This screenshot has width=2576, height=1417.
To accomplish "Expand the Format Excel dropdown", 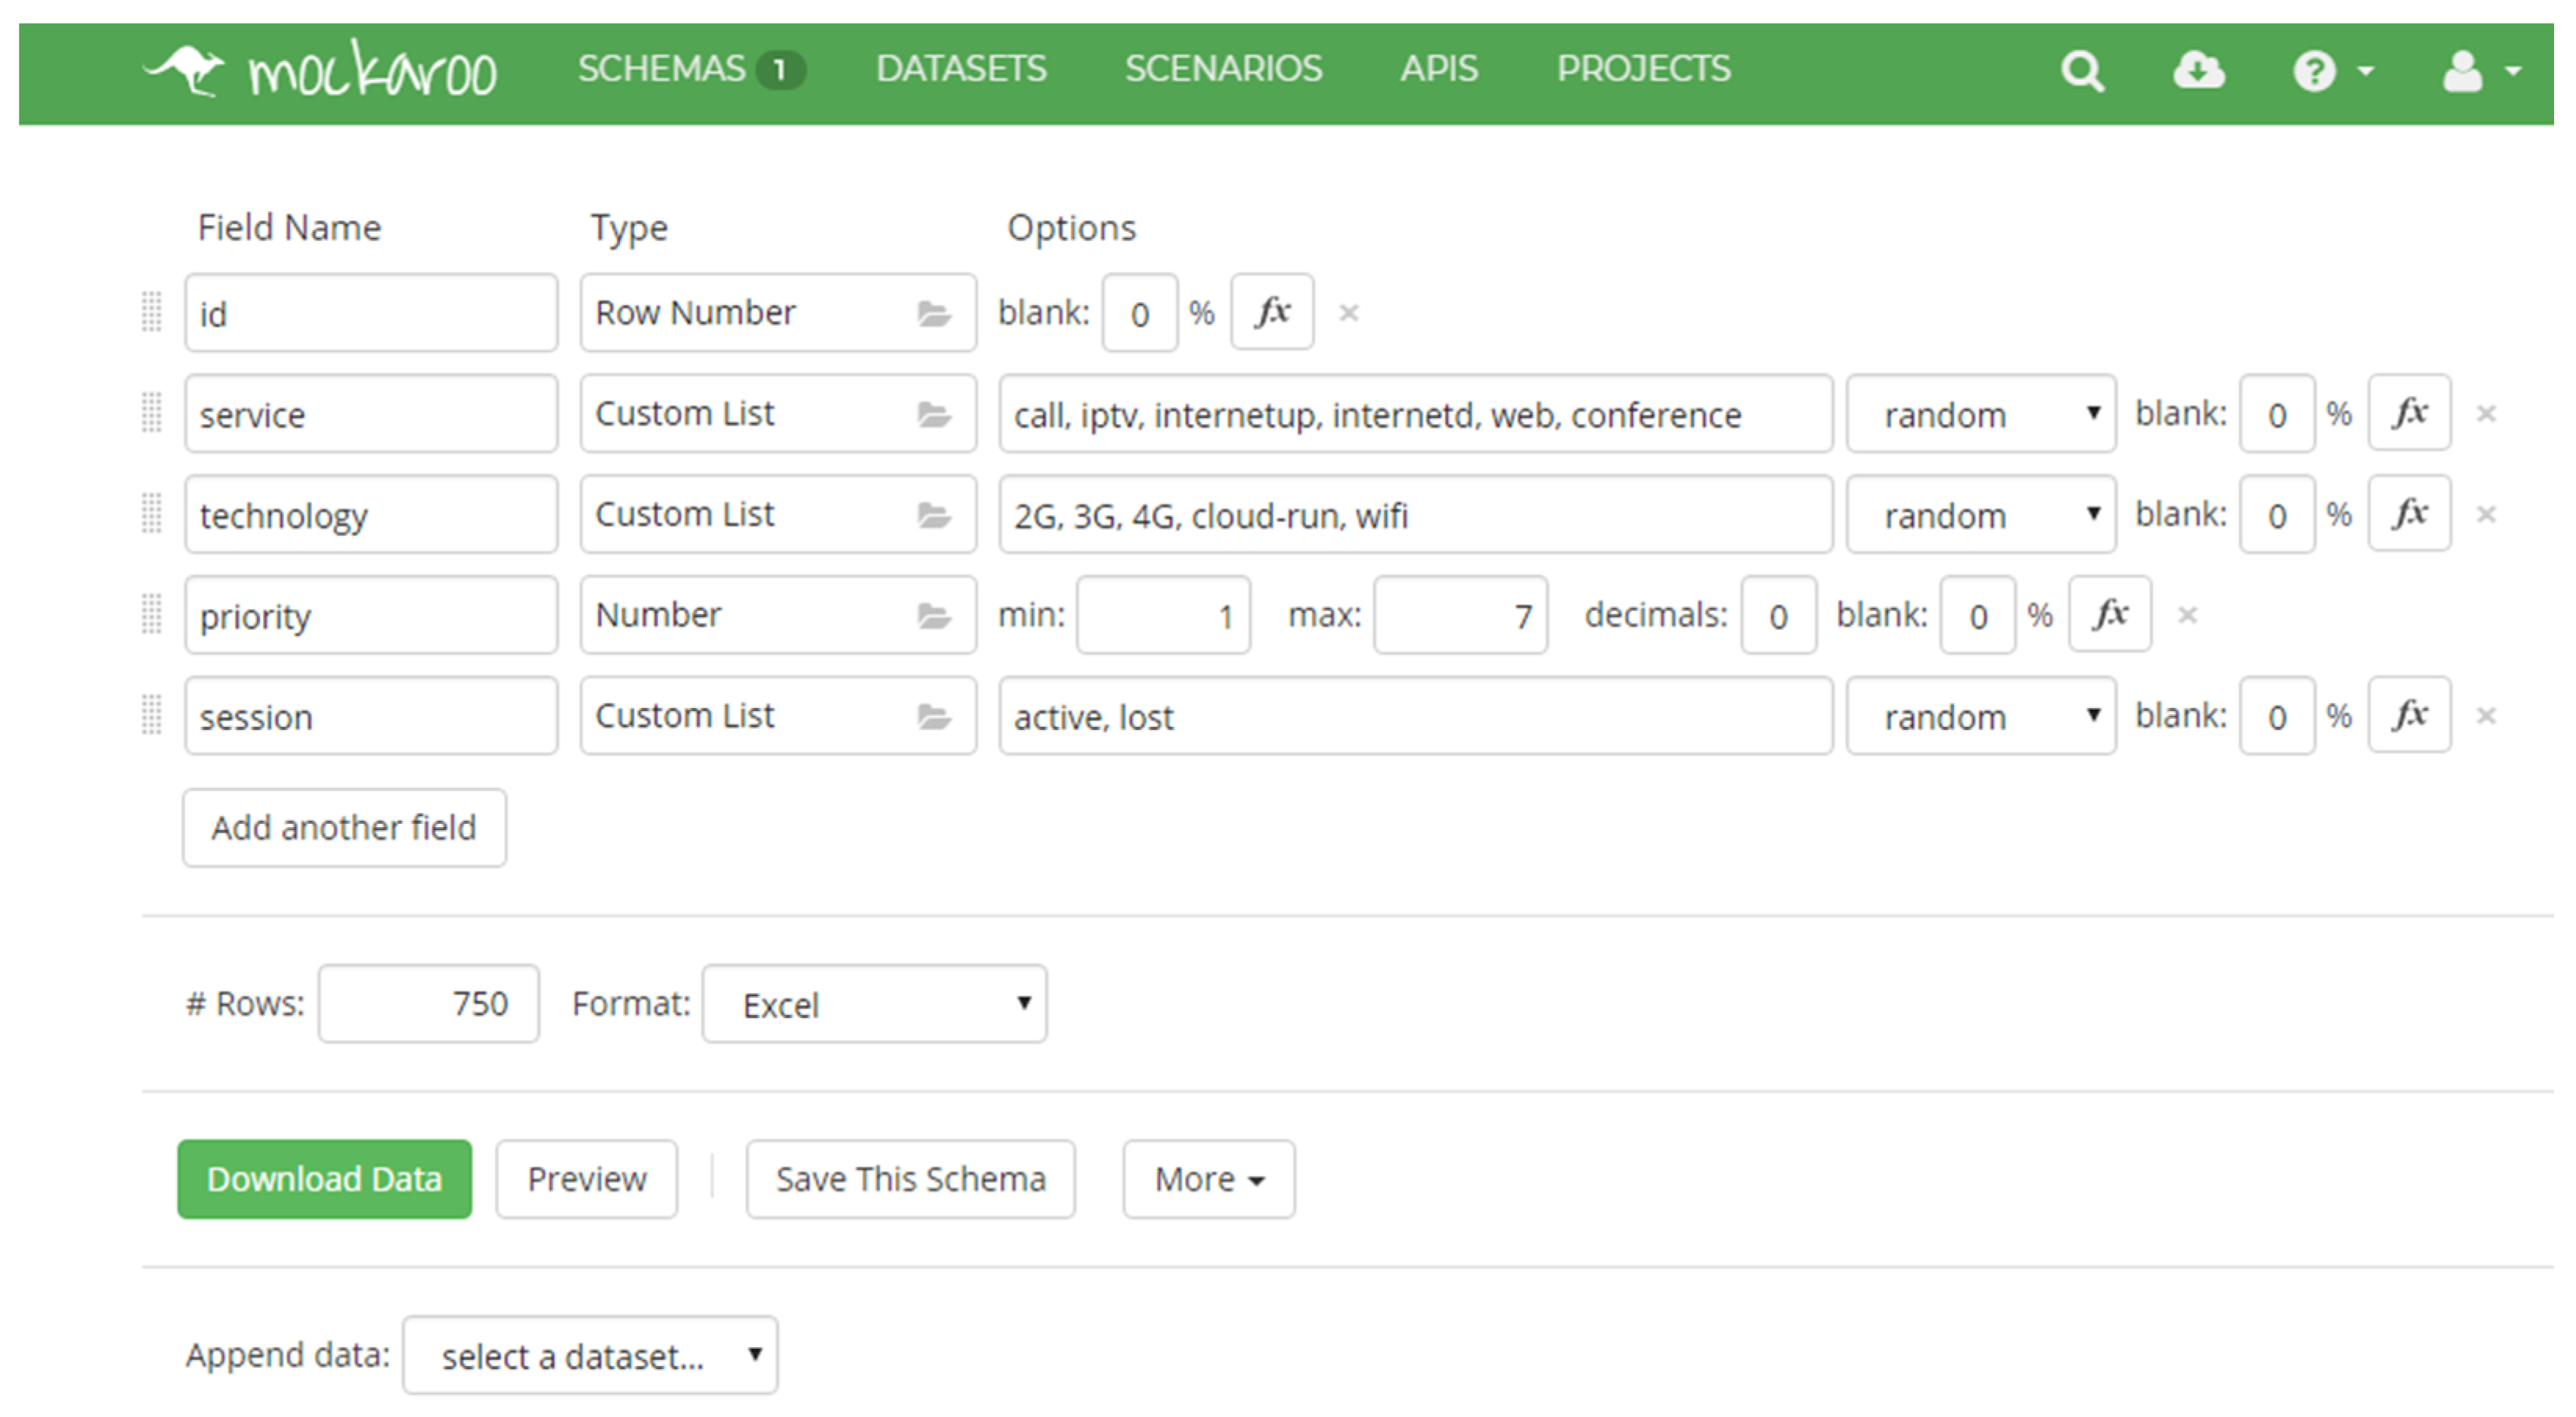I will coord(874,1005).
